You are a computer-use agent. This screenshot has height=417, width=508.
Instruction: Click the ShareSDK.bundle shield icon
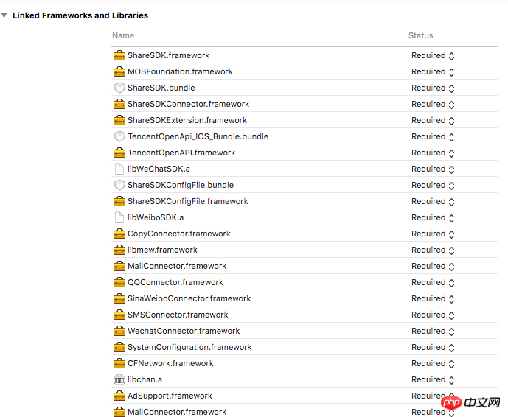(119, 88)
